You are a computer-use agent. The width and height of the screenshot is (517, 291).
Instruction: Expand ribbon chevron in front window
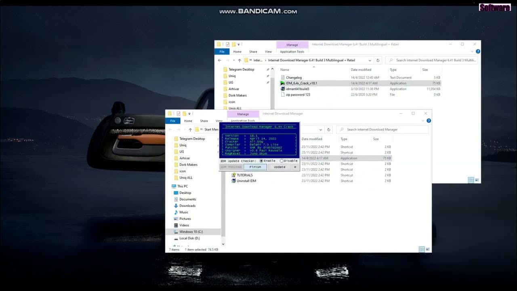424,120
